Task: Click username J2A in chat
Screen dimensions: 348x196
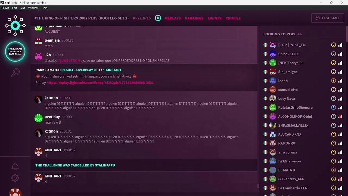Action: (x=48, y=54)
